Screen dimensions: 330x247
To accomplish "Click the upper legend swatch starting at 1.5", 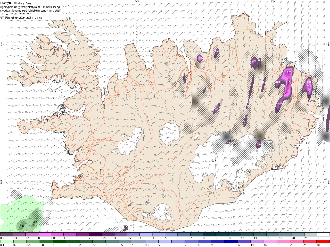I will click(x=82, y=234).
